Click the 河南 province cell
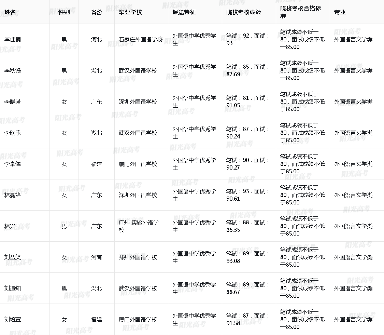384x335 pixels. point(96,257)
